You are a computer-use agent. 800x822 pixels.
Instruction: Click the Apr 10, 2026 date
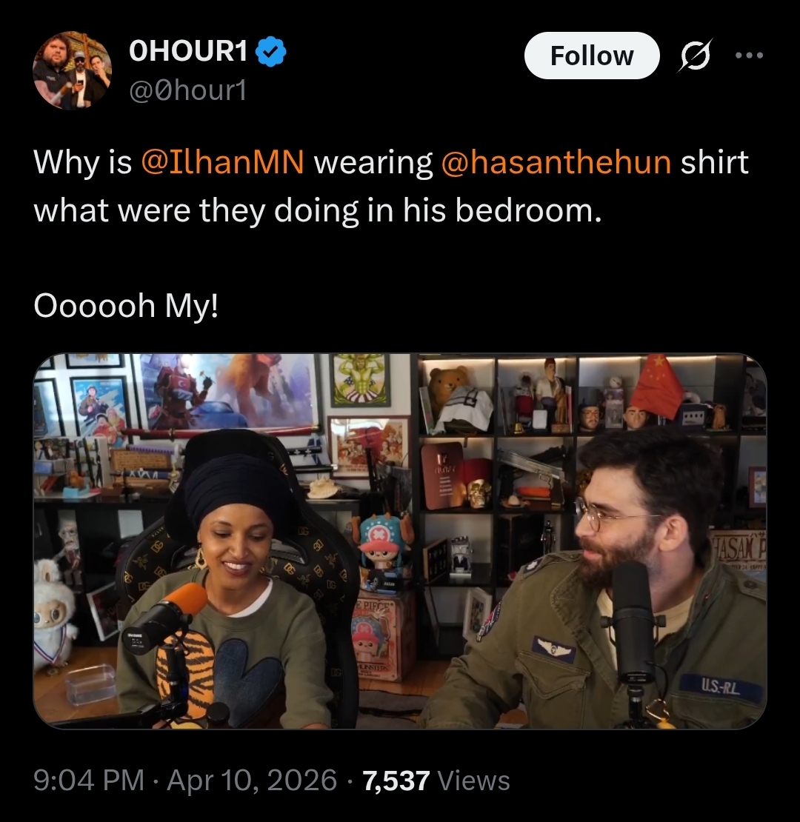pyautogui.click(x=252, y=780)
